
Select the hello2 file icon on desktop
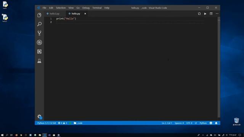pyautogui.click(x=5, y=18)
